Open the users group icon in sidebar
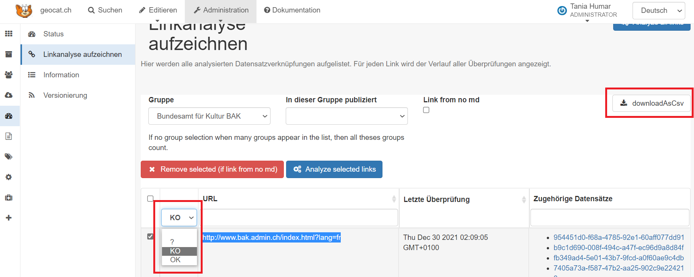This screenshot has width=694, height=277. tap(9, 75)
